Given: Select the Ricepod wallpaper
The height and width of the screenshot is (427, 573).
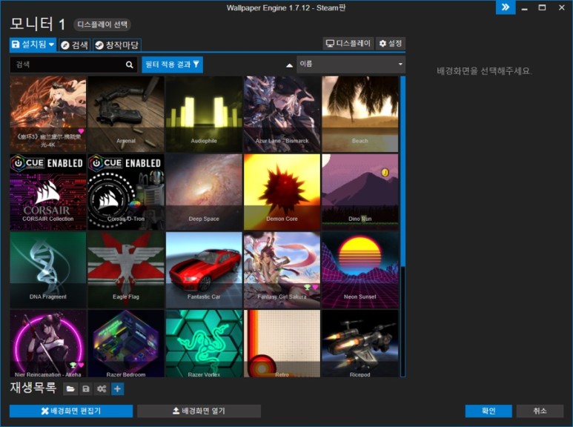Looking at the screenshot, I should tap(360, 344).
